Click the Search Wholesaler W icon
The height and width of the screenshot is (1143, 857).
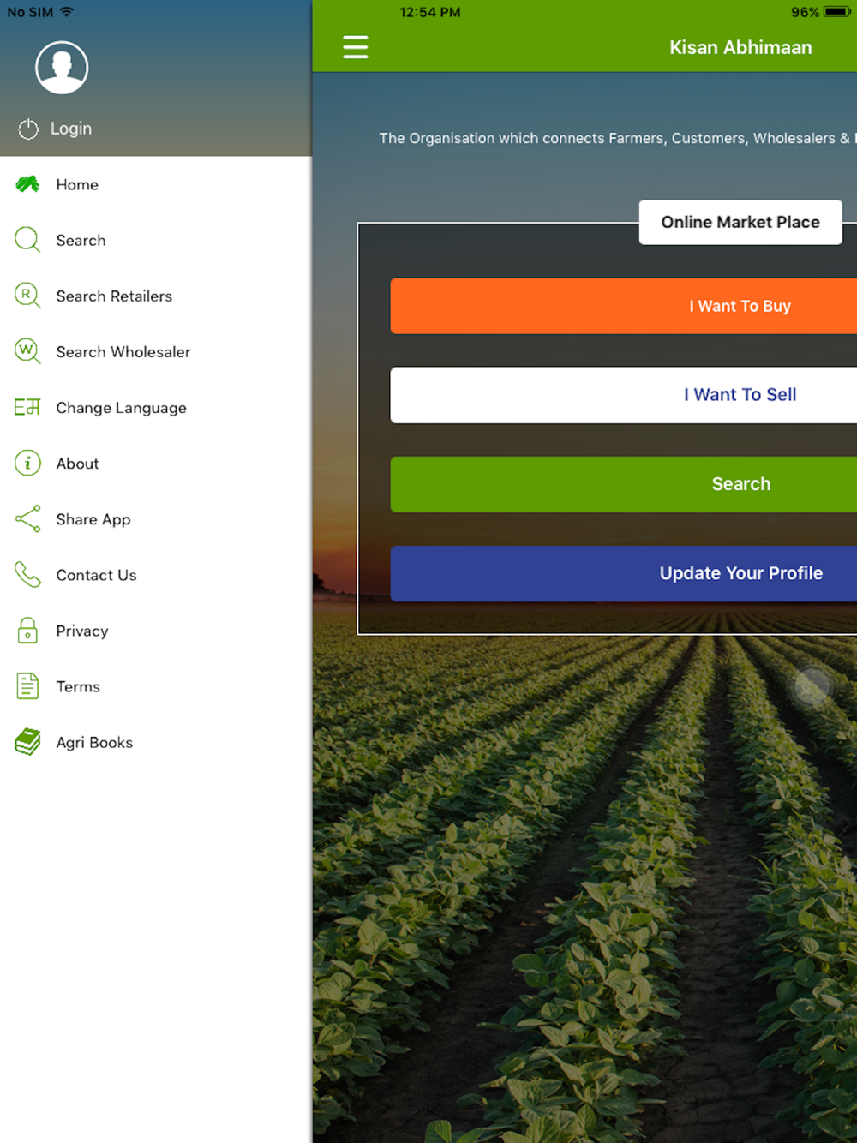(x=27, y=351)
